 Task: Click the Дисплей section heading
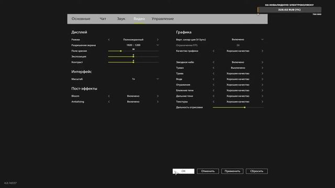79,32
